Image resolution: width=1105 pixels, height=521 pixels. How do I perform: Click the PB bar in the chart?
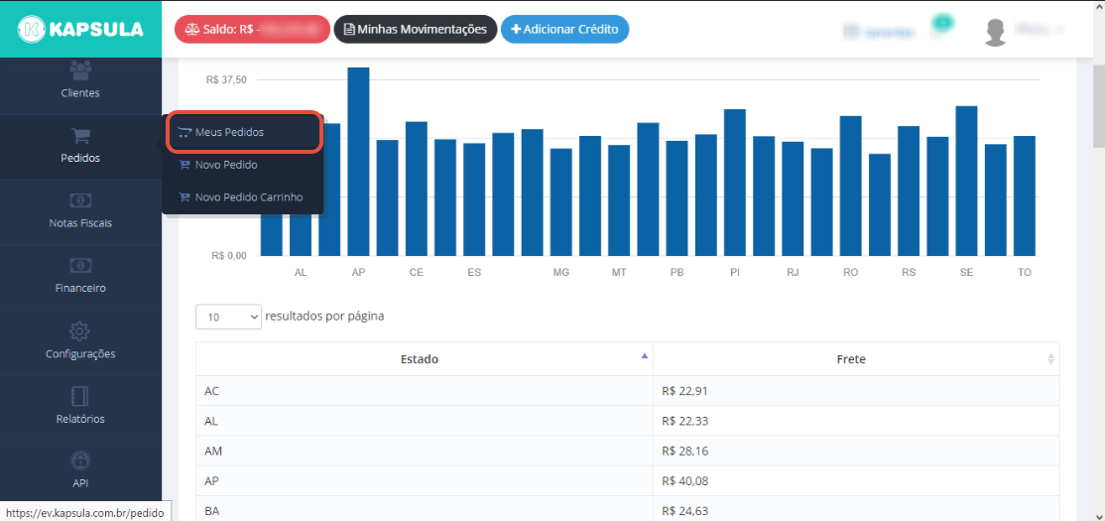[676, 198]
